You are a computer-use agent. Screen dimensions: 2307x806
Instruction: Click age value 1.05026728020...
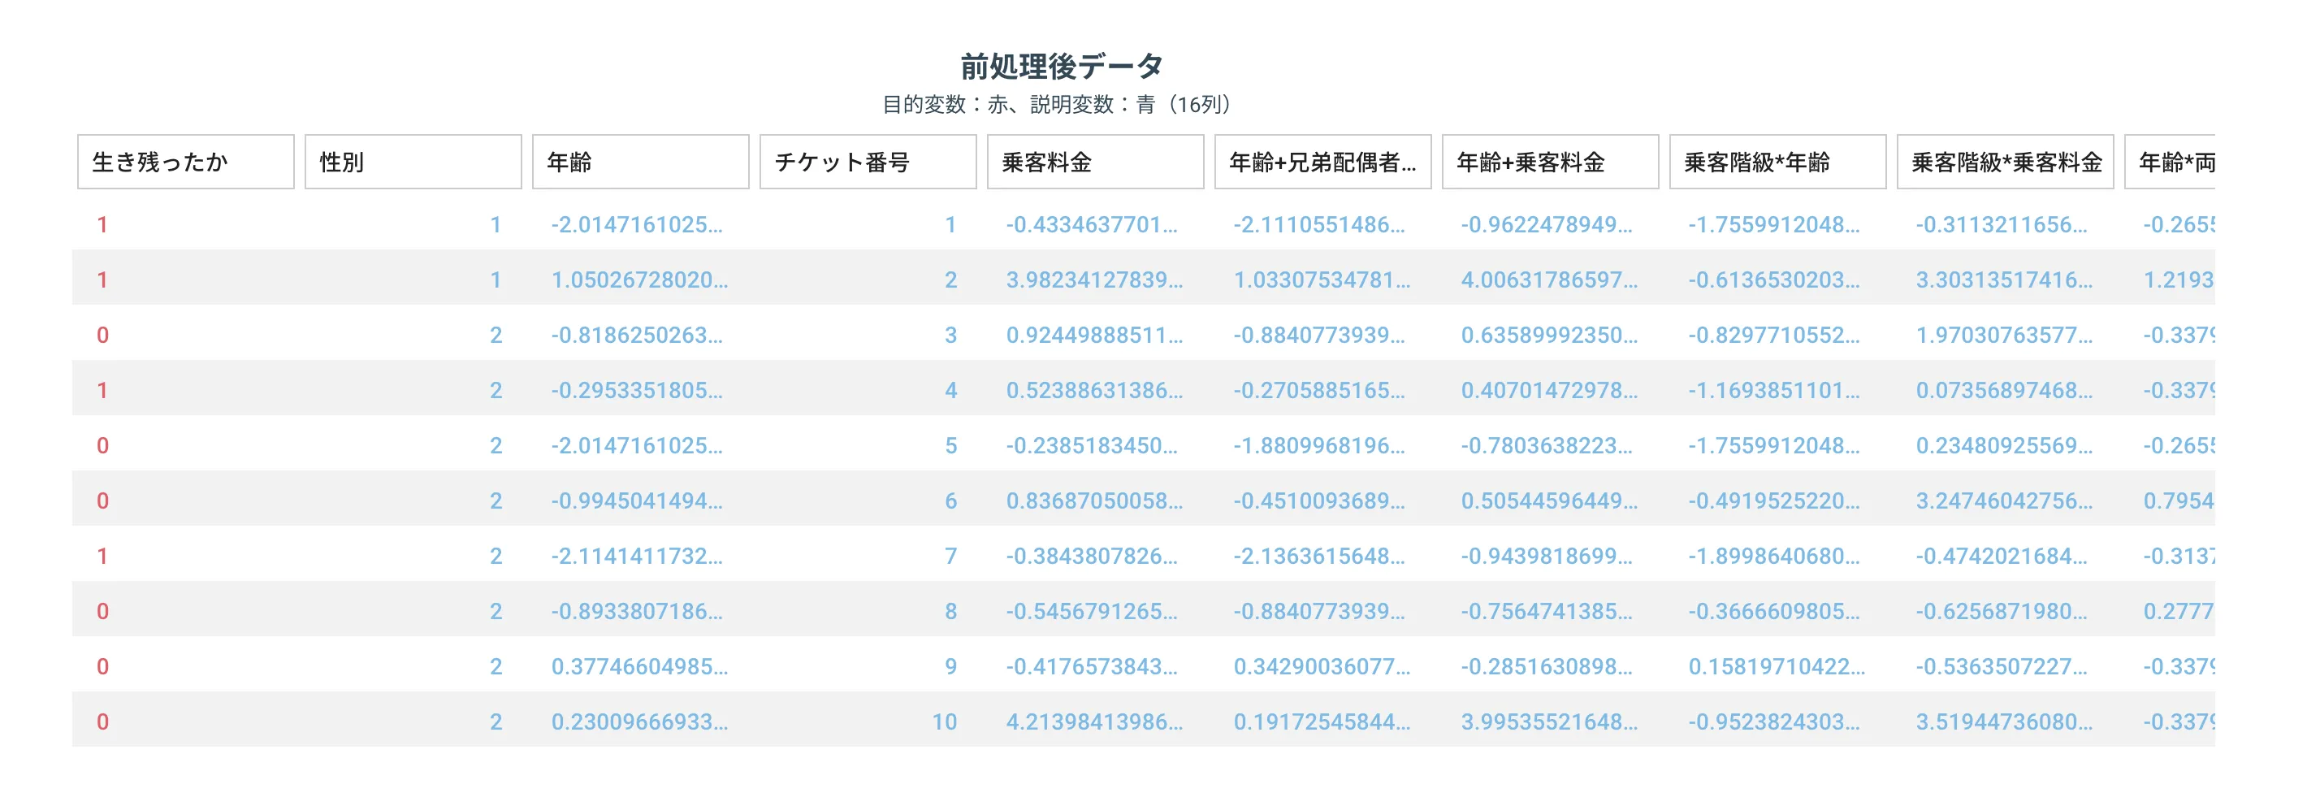639,279
